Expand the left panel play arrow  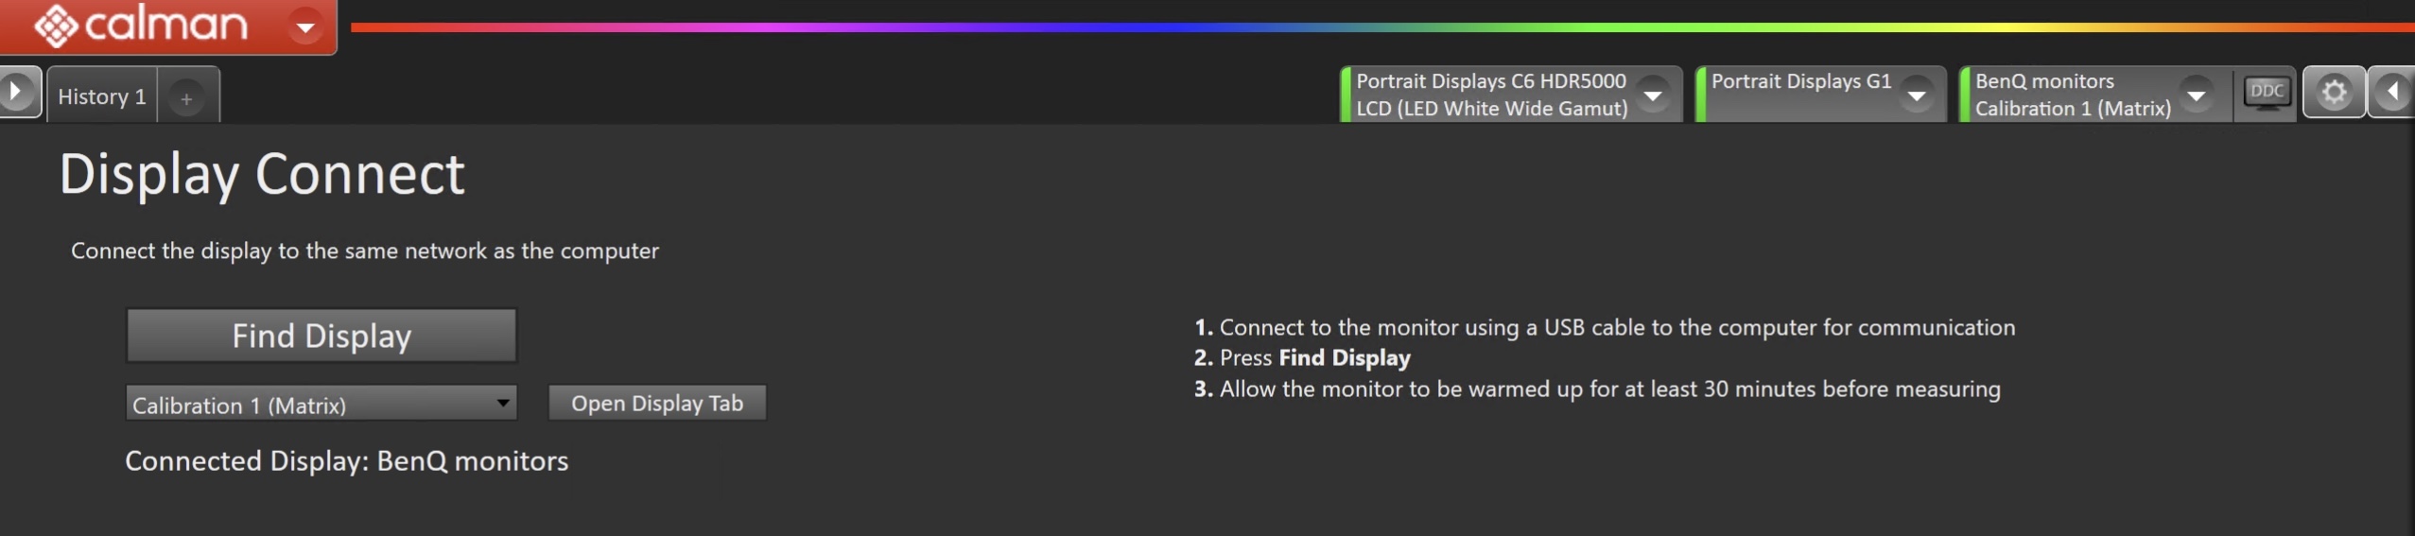tap(16, 93)
